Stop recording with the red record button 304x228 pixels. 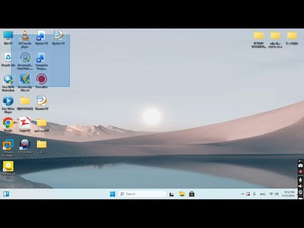point(301,171)
